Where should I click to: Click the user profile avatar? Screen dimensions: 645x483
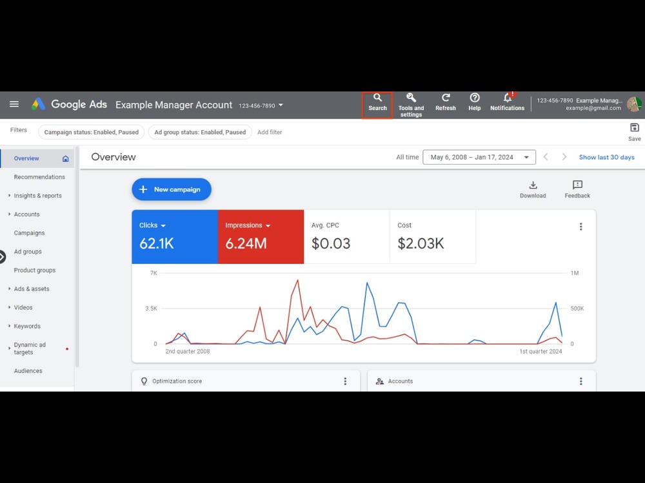(634, 104)
